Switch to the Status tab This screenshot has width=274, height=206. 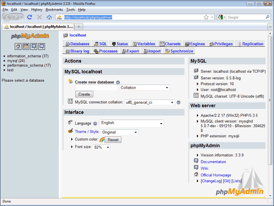point(120,44)
